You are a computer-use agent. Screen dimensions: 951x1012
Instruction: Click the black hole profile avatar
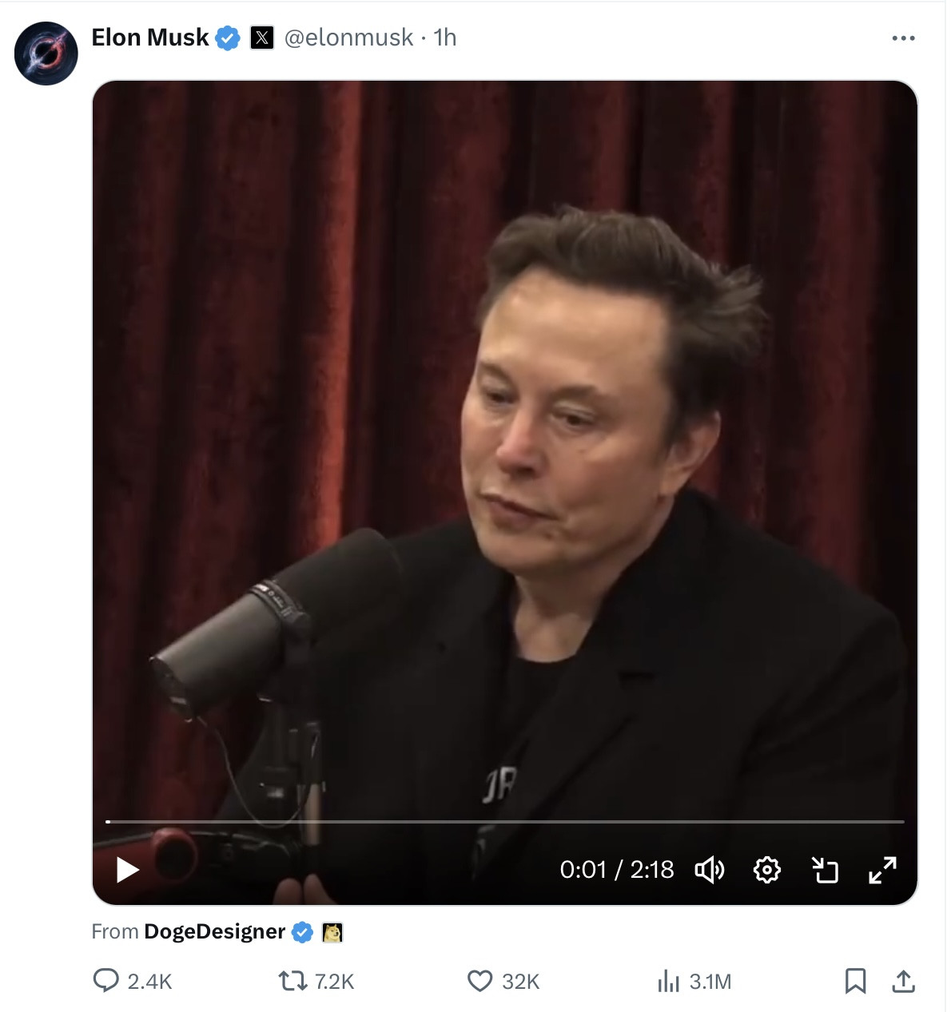click(x=46, y=54)
